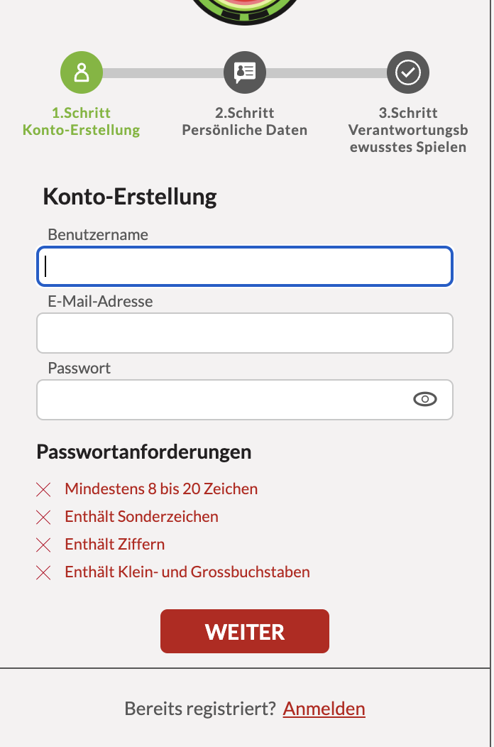Image resolution: width=494 pixels, height=747 pixels.
Task: Click the X icon beside Mindestens 8 bis 20 Zeichen
Action: point(44,489)
